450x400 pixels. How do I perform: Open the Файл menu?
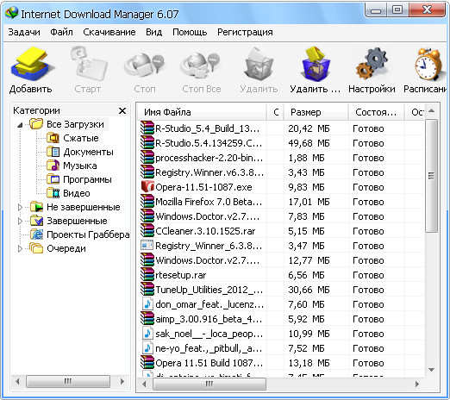coord(61,32)
